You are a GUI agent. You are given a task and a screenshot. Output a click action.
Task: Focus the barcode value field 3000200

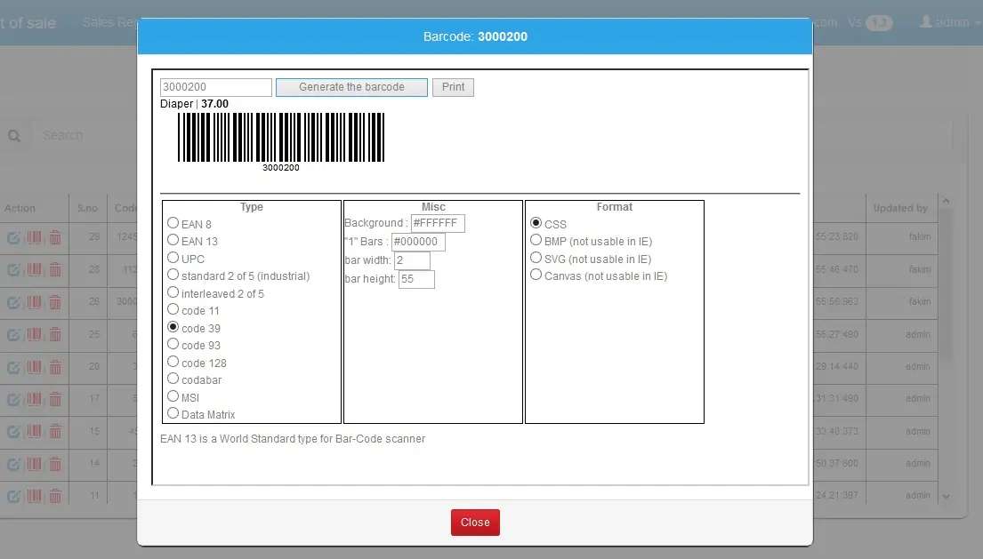pyautogui.click(x=215, y=87)
